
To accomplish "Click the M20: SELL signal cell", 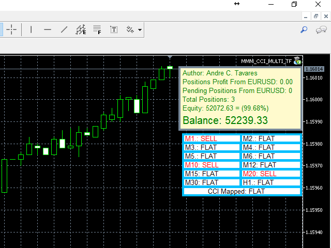I will tap(271, 174).
